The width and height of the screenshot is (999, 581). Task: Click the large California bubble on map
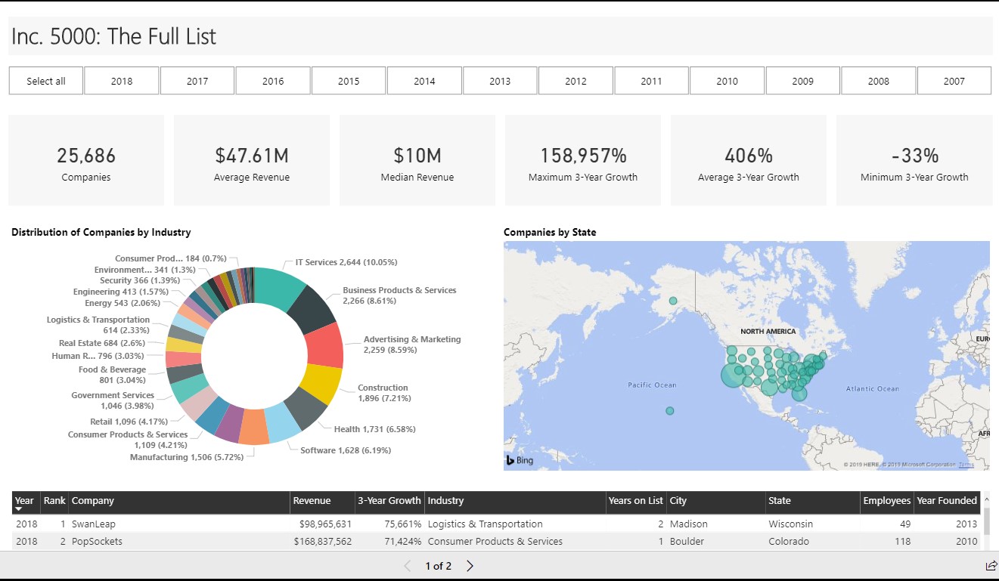tap(732, 375)
